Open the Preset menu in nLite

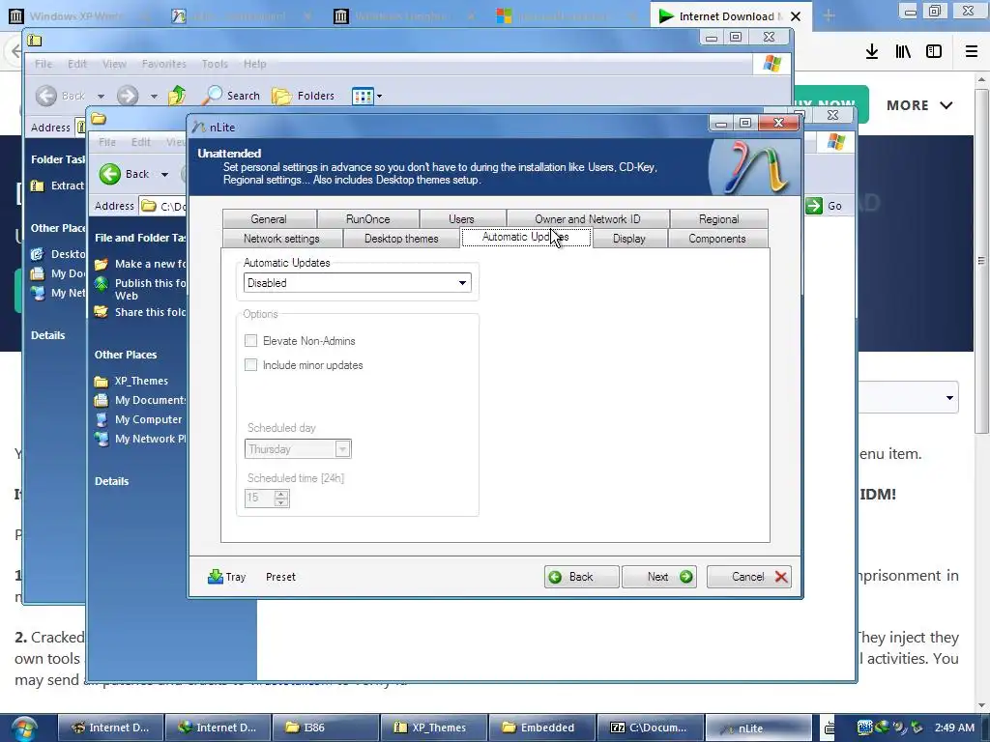(280, 577)
